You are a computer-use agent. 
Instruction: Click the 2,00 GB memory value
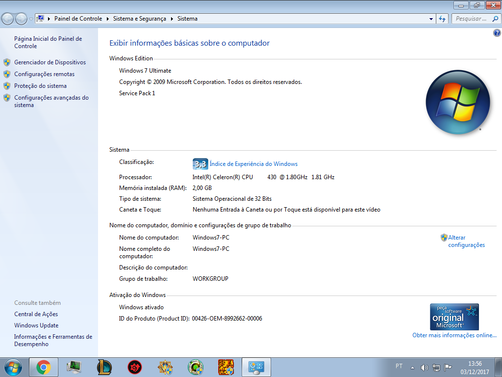pyautogui.click(x=202, y=188)
